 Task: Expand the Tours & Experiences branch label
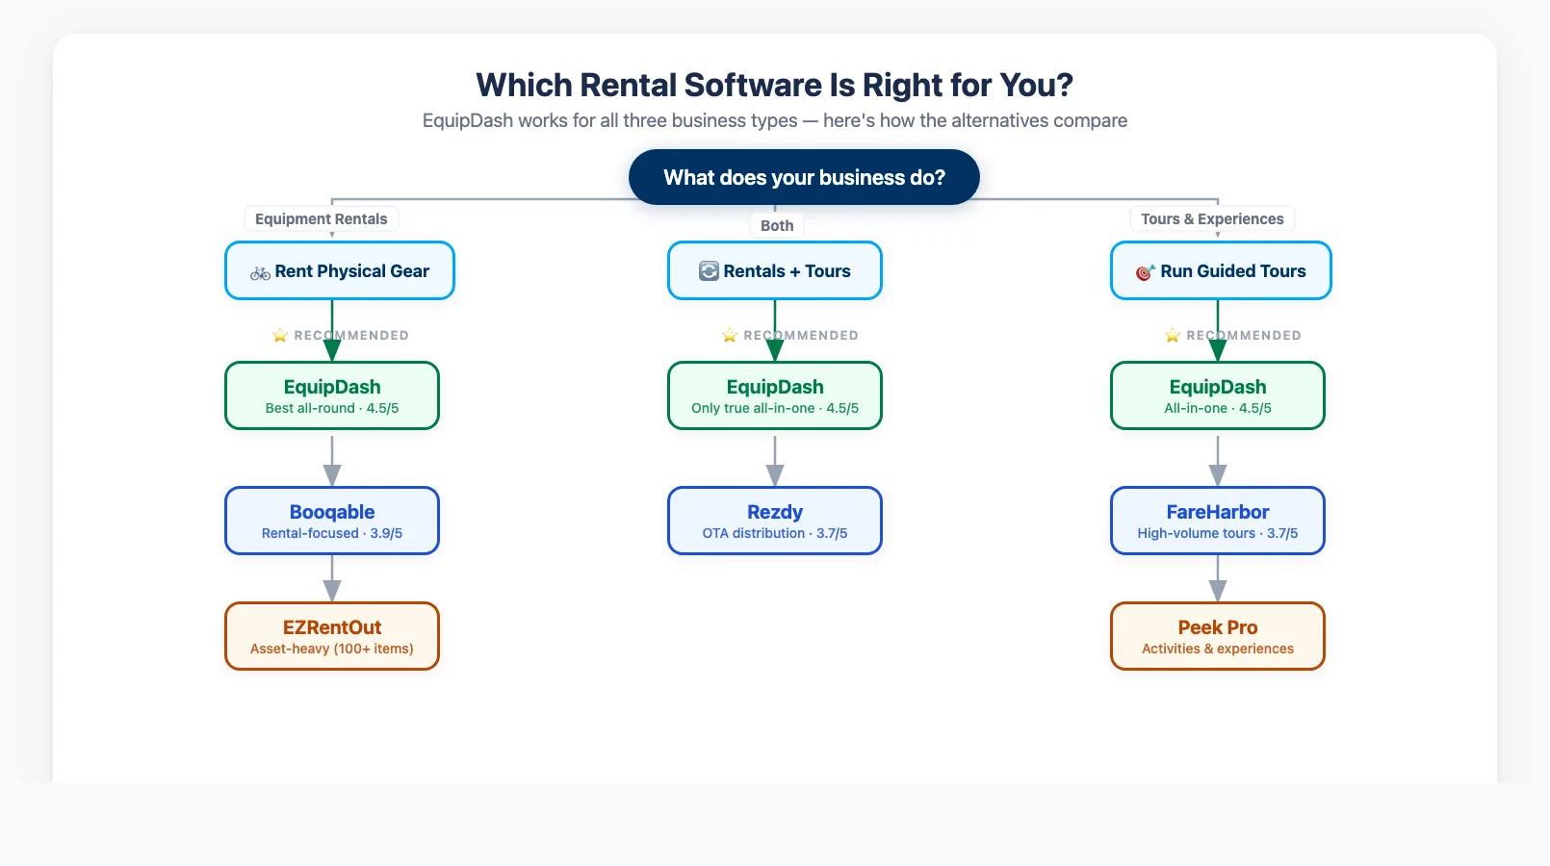[x=1212, y=218]
